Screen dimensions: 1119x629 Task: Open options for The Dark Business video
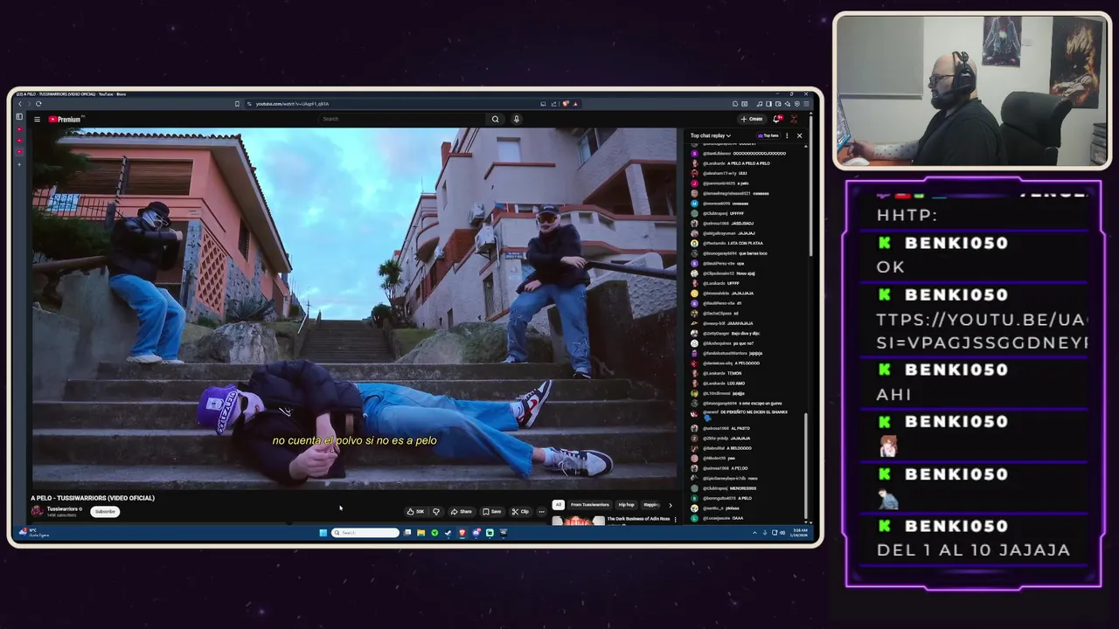[675, 520]
